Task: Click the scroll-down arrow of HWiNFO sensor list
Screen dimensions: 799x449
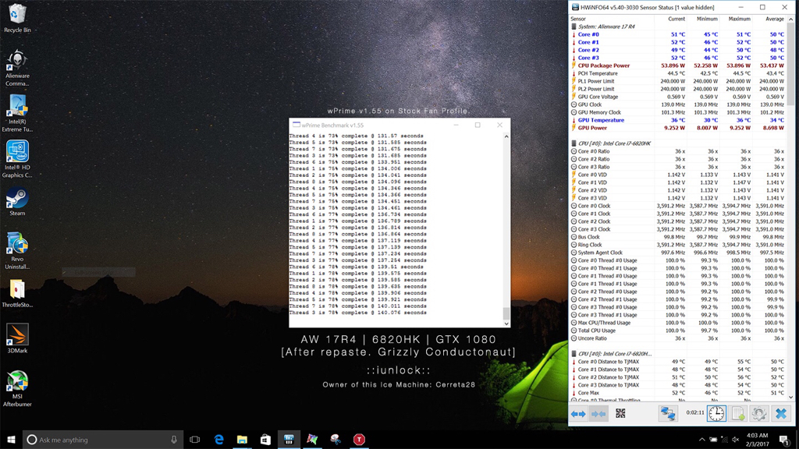Action: (791, 397)
